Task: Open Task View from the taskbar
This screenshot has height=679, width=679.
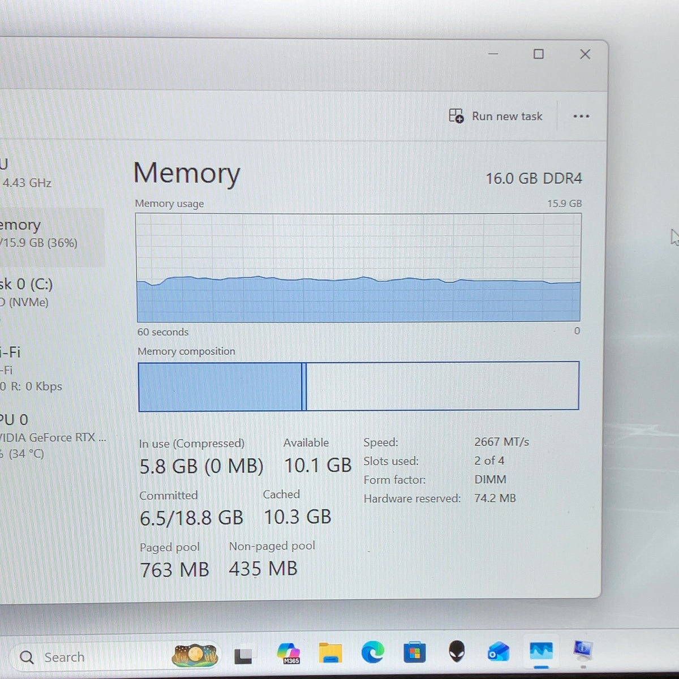Action: (243, 656)
